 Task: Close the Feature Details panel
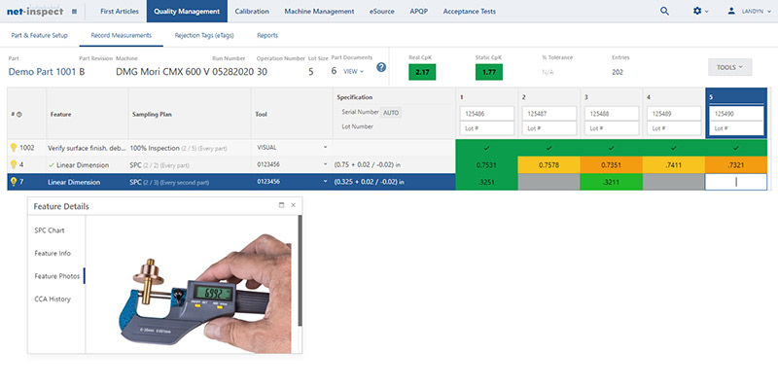click(x=294, y=205)
